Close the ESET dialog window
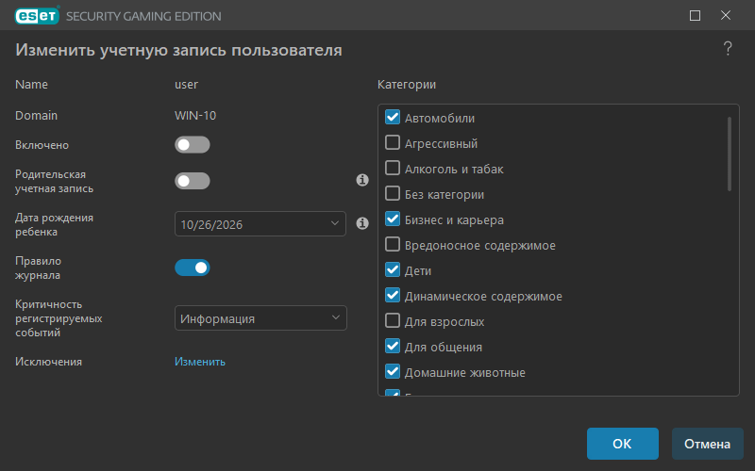 point(726,15)
